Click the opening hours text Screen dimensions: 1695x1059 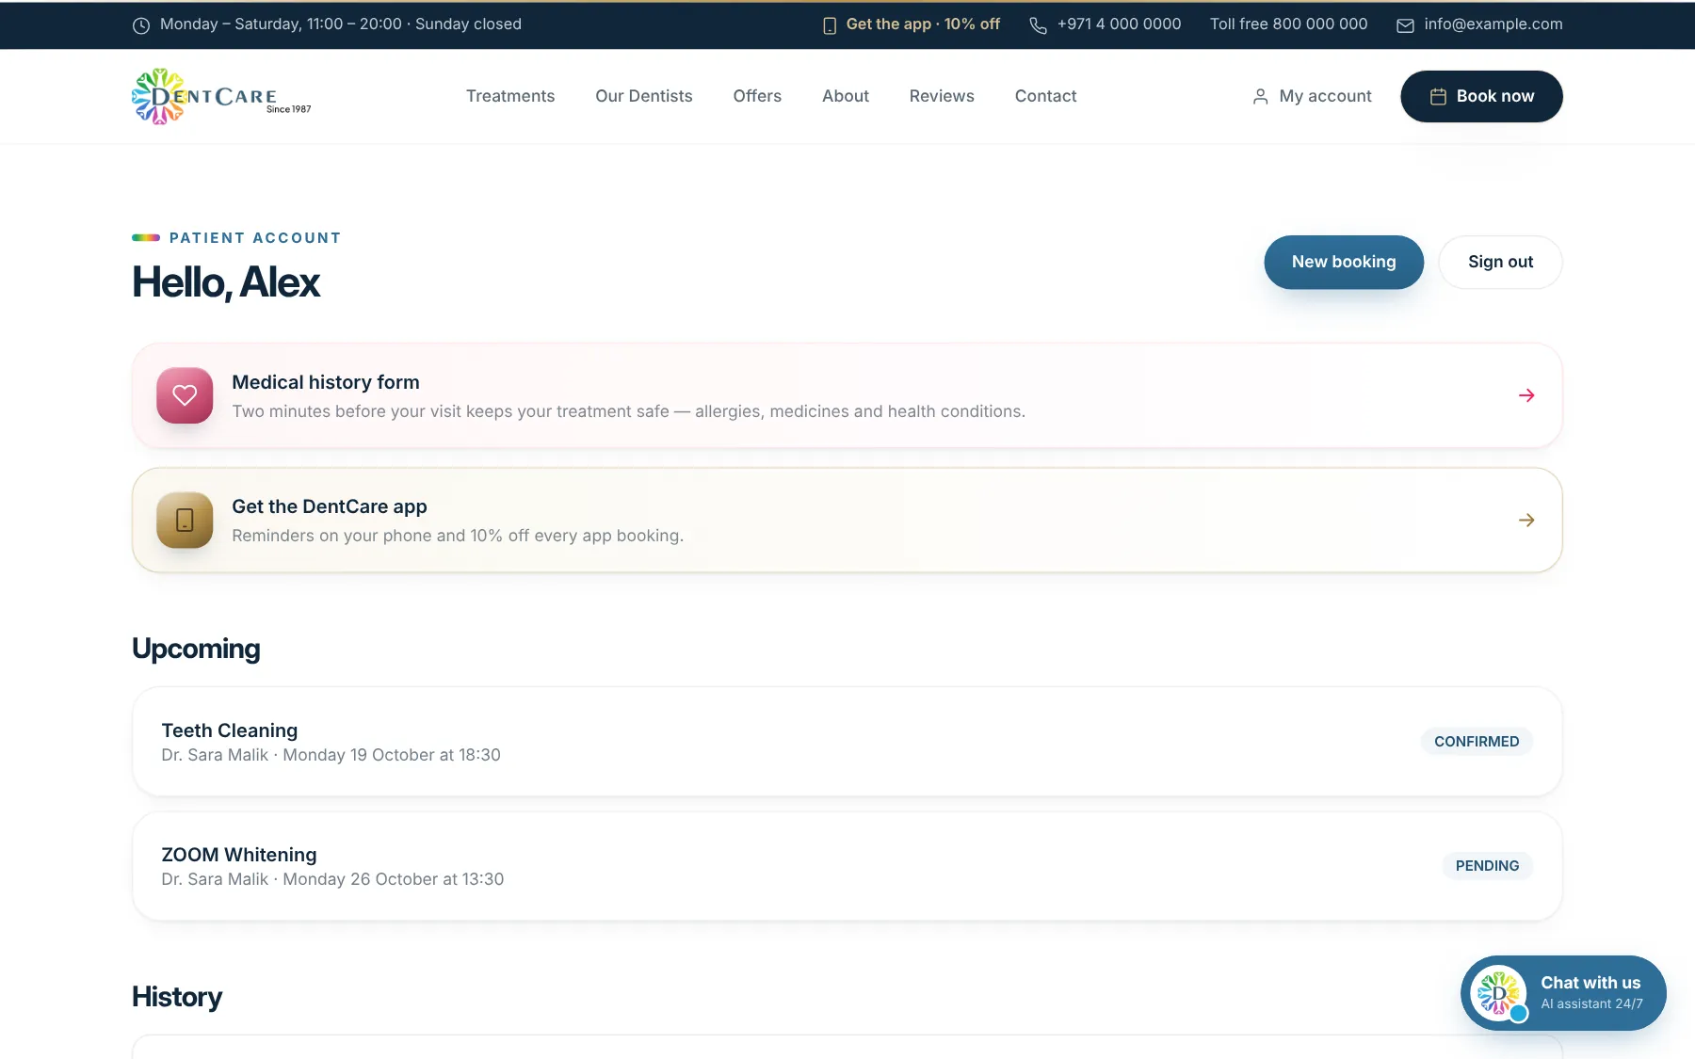[341, 24]
